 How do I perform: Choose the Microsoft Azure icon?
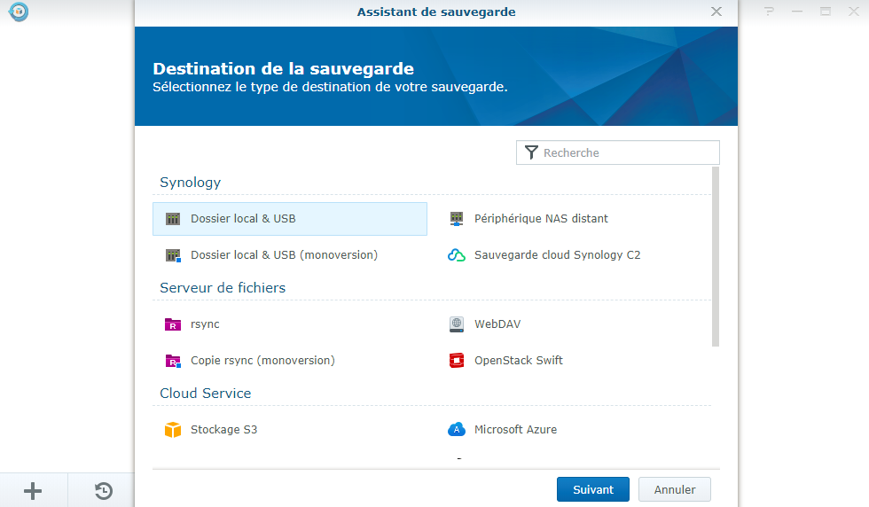[x=457, y=430]
